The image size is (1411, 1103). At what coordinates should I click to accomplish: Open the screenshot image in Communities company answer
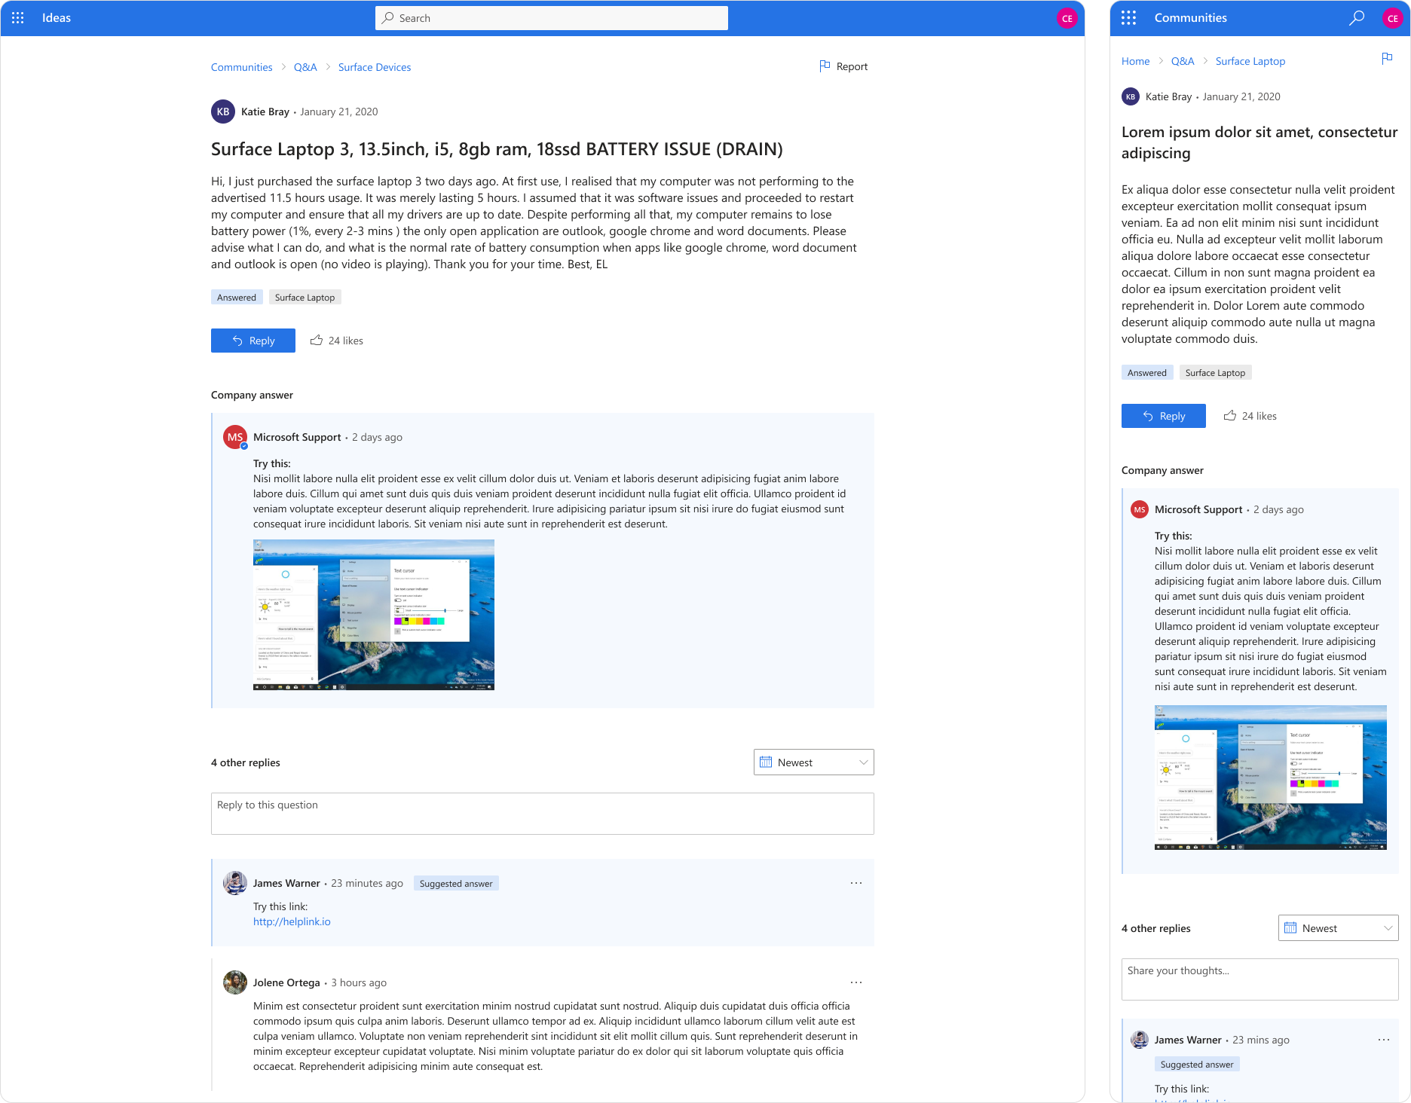click(x=1271, y=778)
